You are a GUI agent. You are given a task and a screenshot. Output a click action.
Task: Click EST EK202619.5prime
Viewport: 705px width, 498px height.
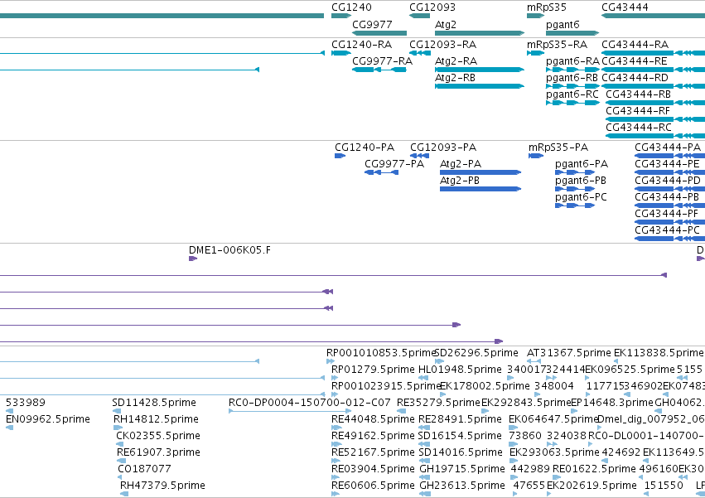click(549, 494)
